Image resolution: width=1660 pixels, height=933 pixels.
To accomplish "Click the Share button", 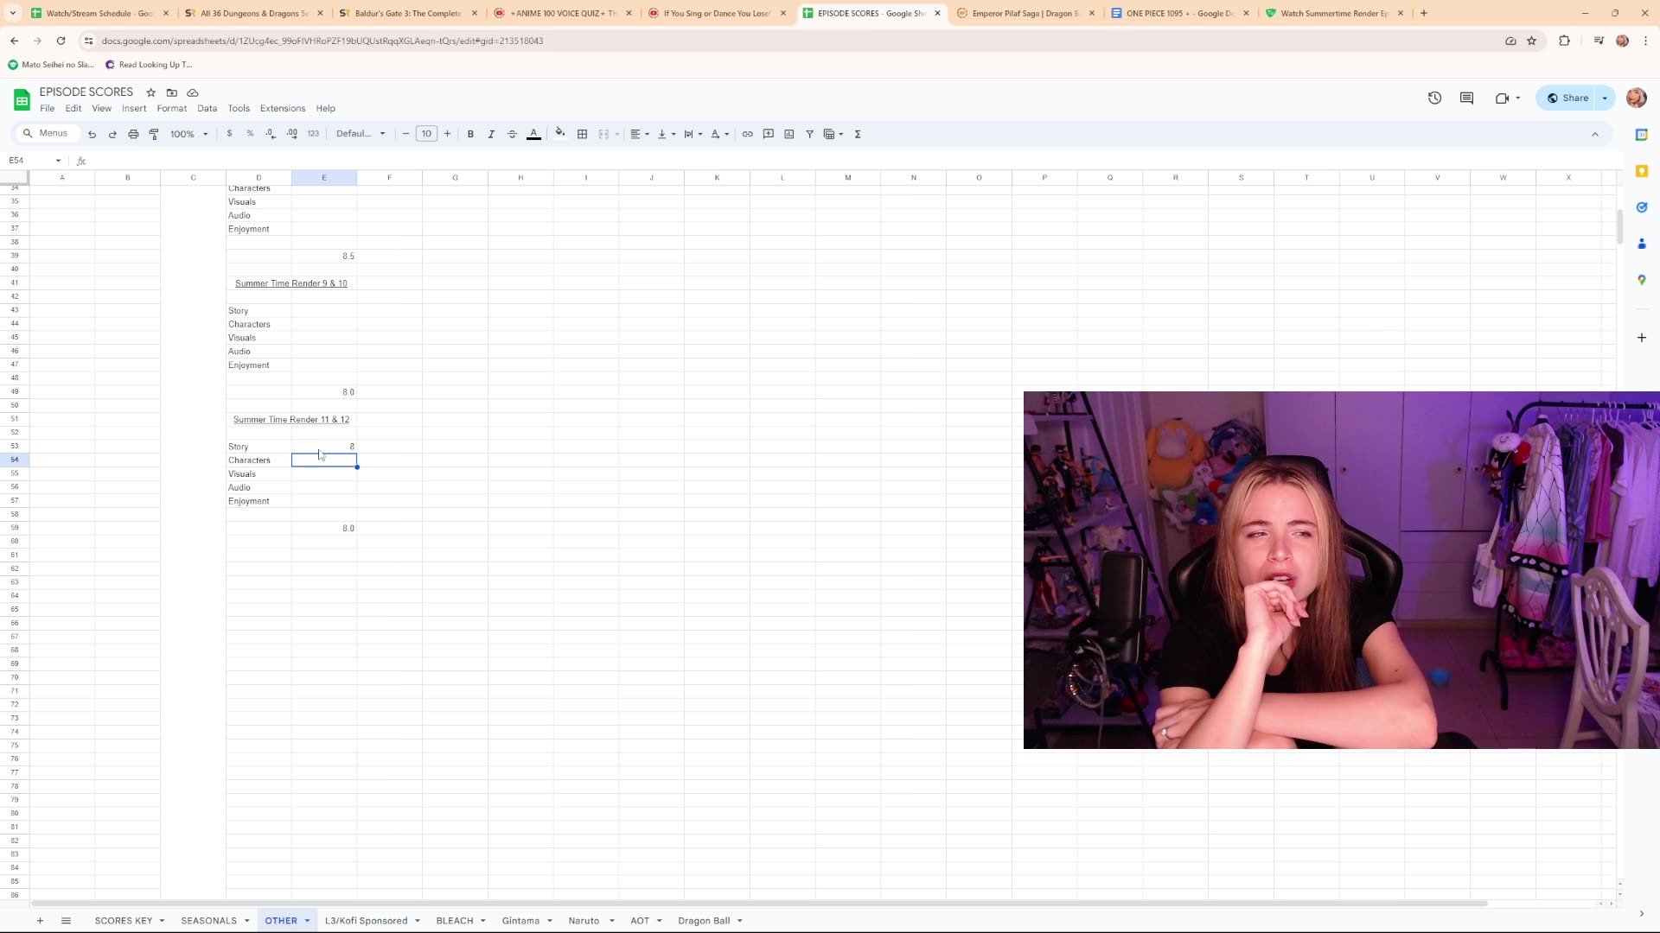I will (x=1567, y=98).
